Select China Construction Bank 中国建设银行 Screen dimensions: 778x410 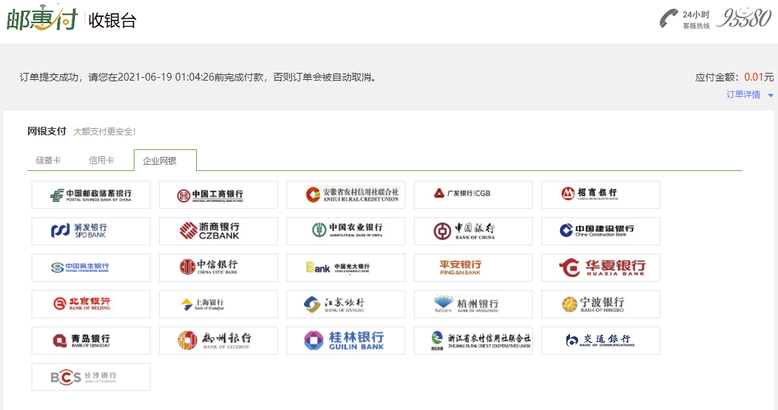599,231
